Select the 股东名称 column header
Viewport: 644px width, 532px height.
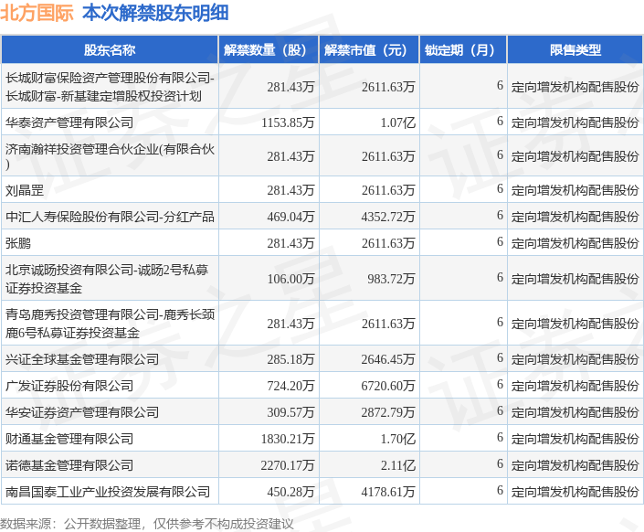110,49
